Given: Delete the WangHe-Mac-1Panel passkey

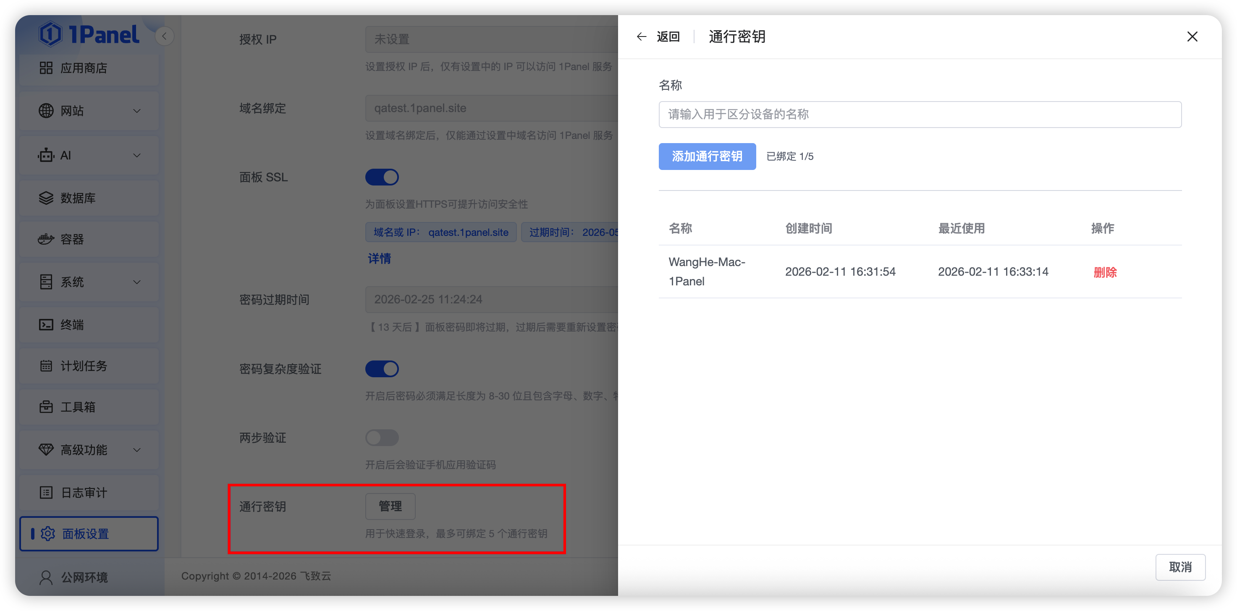Looking at the screenshot, I should coord(1105,272).
